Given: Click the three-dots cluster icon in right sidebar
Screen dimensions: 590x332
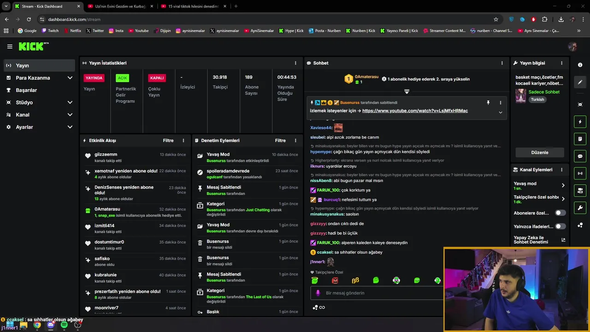Looking at the screenshot, I should pyautogui.click(x=580, y=225).
